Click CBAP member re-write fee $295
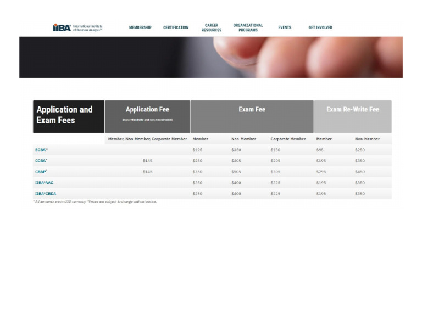Viewport: 422px width, 326px height. [321, 172]
